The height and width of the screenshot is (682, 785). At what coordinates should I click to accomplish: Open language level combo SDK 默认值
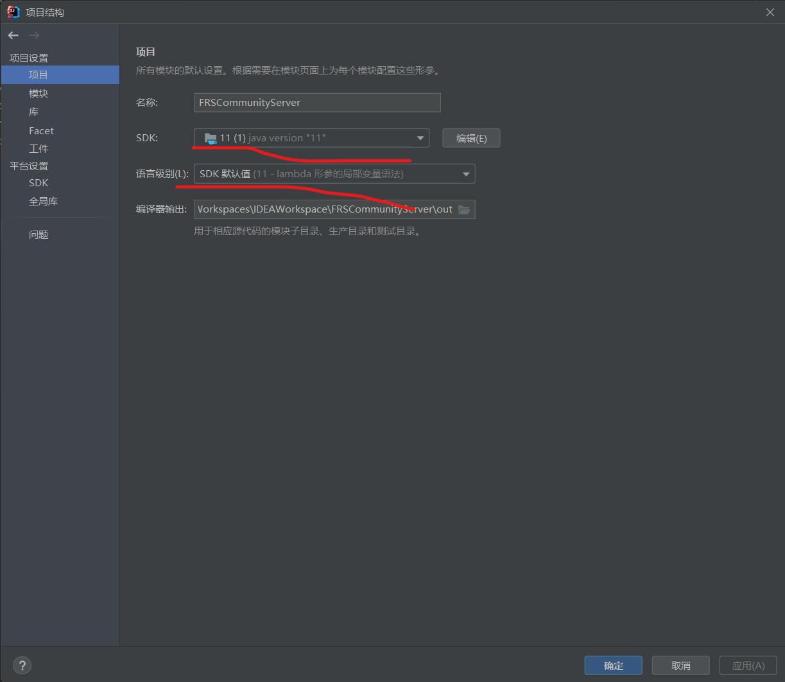coord(334,174)
